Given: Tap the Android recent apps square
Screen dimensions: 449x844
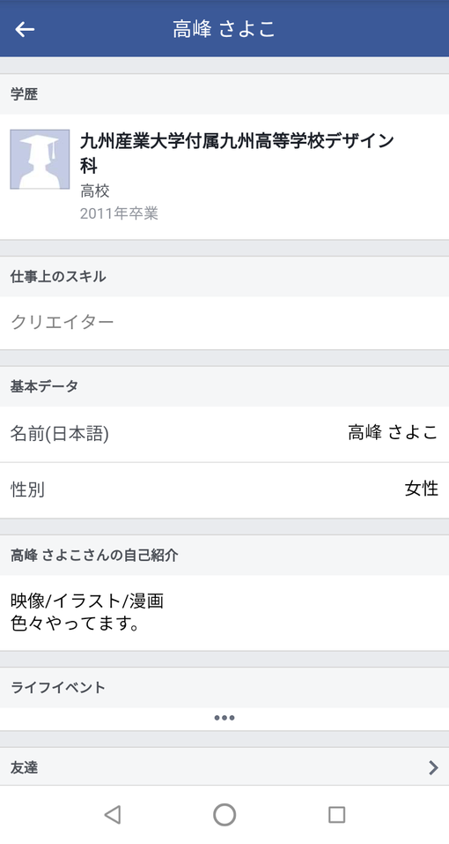Looking at the screenshot, I should (336, 814).
